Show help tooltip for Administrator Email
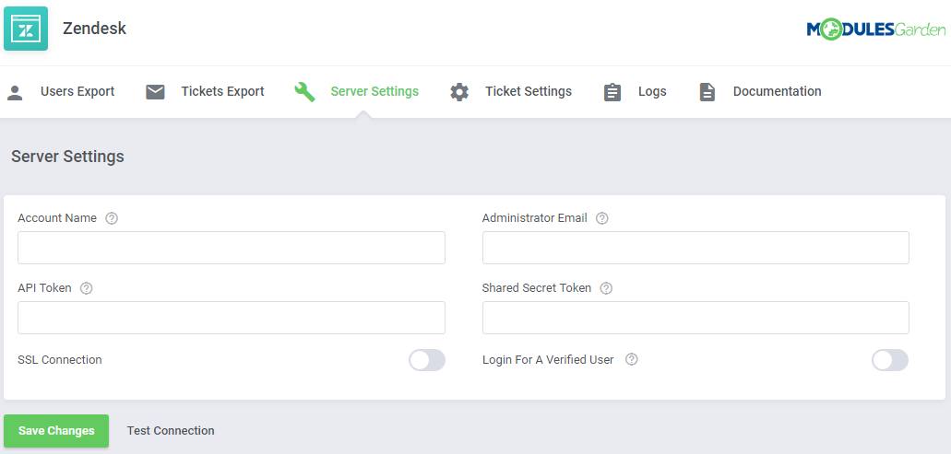The width and height of the screenshot is (951, 454). 601,218
